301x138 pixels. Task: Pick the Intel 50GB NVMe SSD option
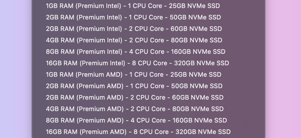133,17
